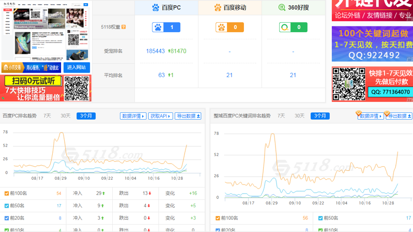This screenshot has width=413, height=232.
Task: Select 30天 tab in 百度PC排名趋势
Action: click(65, 115)
